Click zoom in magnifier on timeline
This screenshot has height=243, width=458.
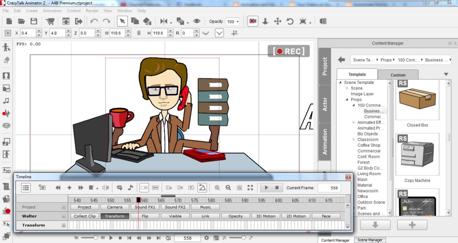(217, 188)
